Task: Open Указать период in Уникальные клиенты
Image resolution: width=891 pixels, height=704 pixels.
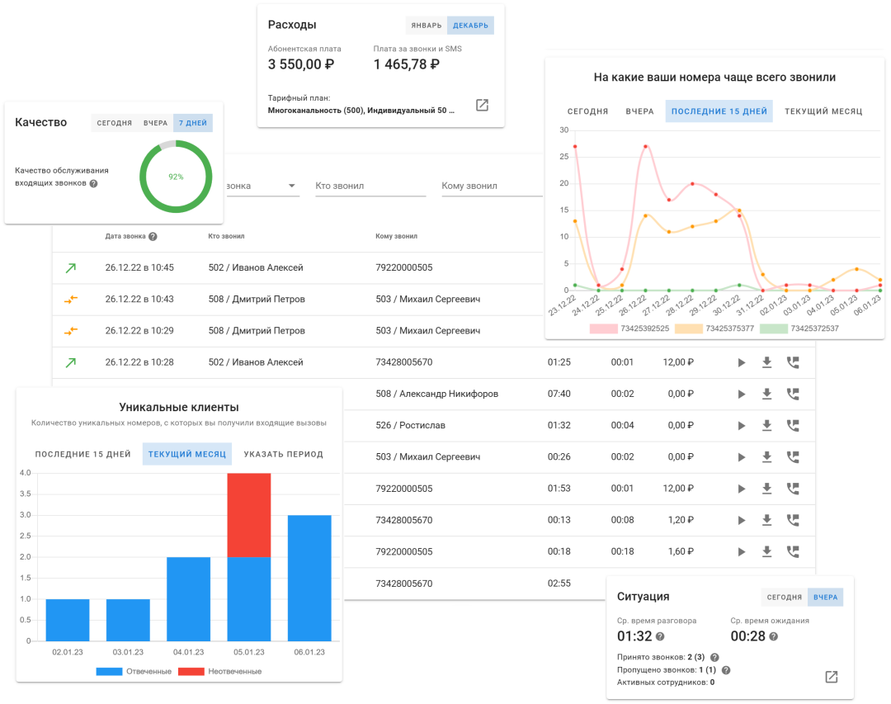Action: [284, 455]
